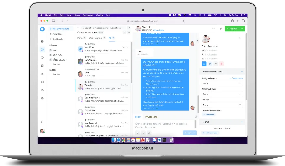Click contact info icon next to Trúc Lâm

[x=214, y=46]
